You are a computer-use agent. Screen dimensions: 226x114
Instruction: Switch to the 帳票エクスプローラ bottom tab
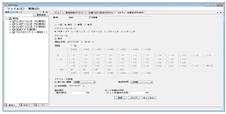coord(26,105)
